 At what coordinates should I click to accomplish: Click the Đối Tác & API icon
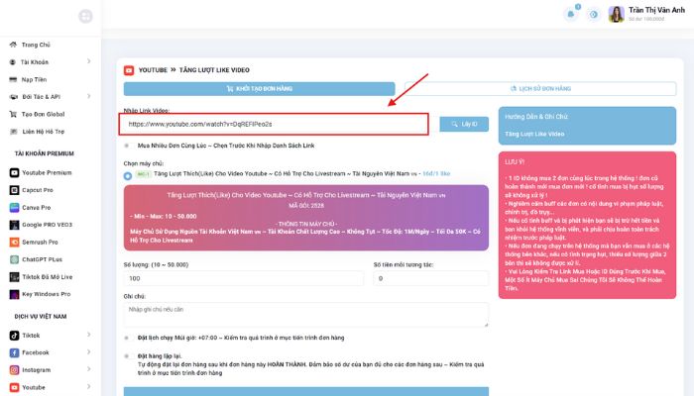coord(14,97)
